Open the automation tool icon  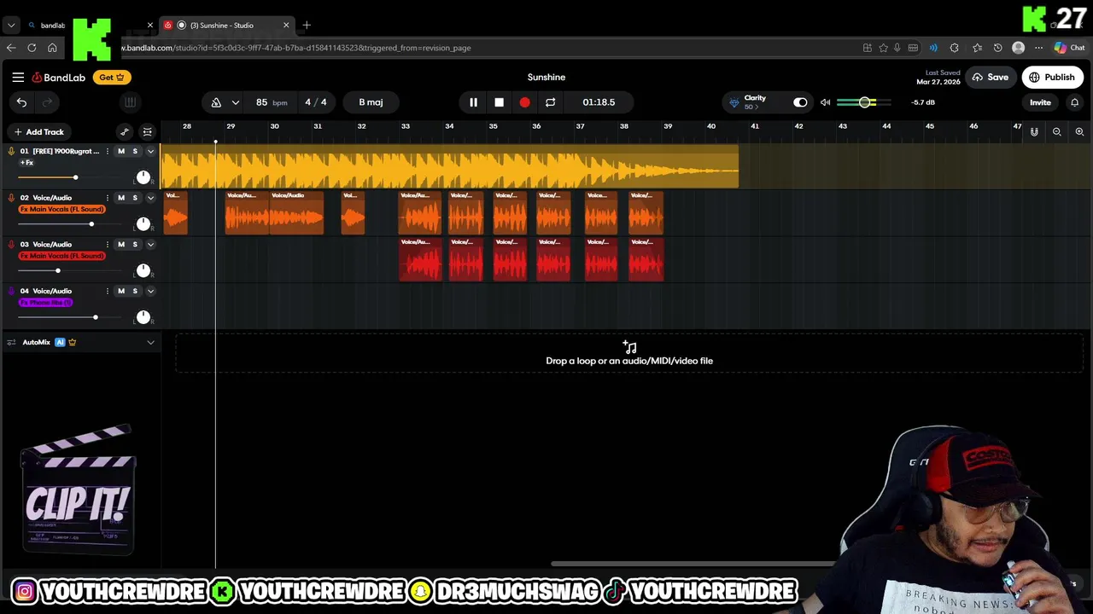(125, 132)
